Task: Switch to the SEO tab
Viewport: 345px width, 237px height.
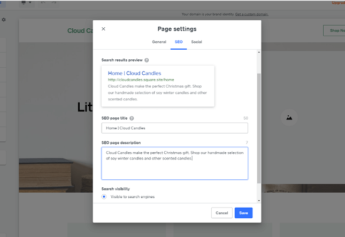Action: point(178,42)
